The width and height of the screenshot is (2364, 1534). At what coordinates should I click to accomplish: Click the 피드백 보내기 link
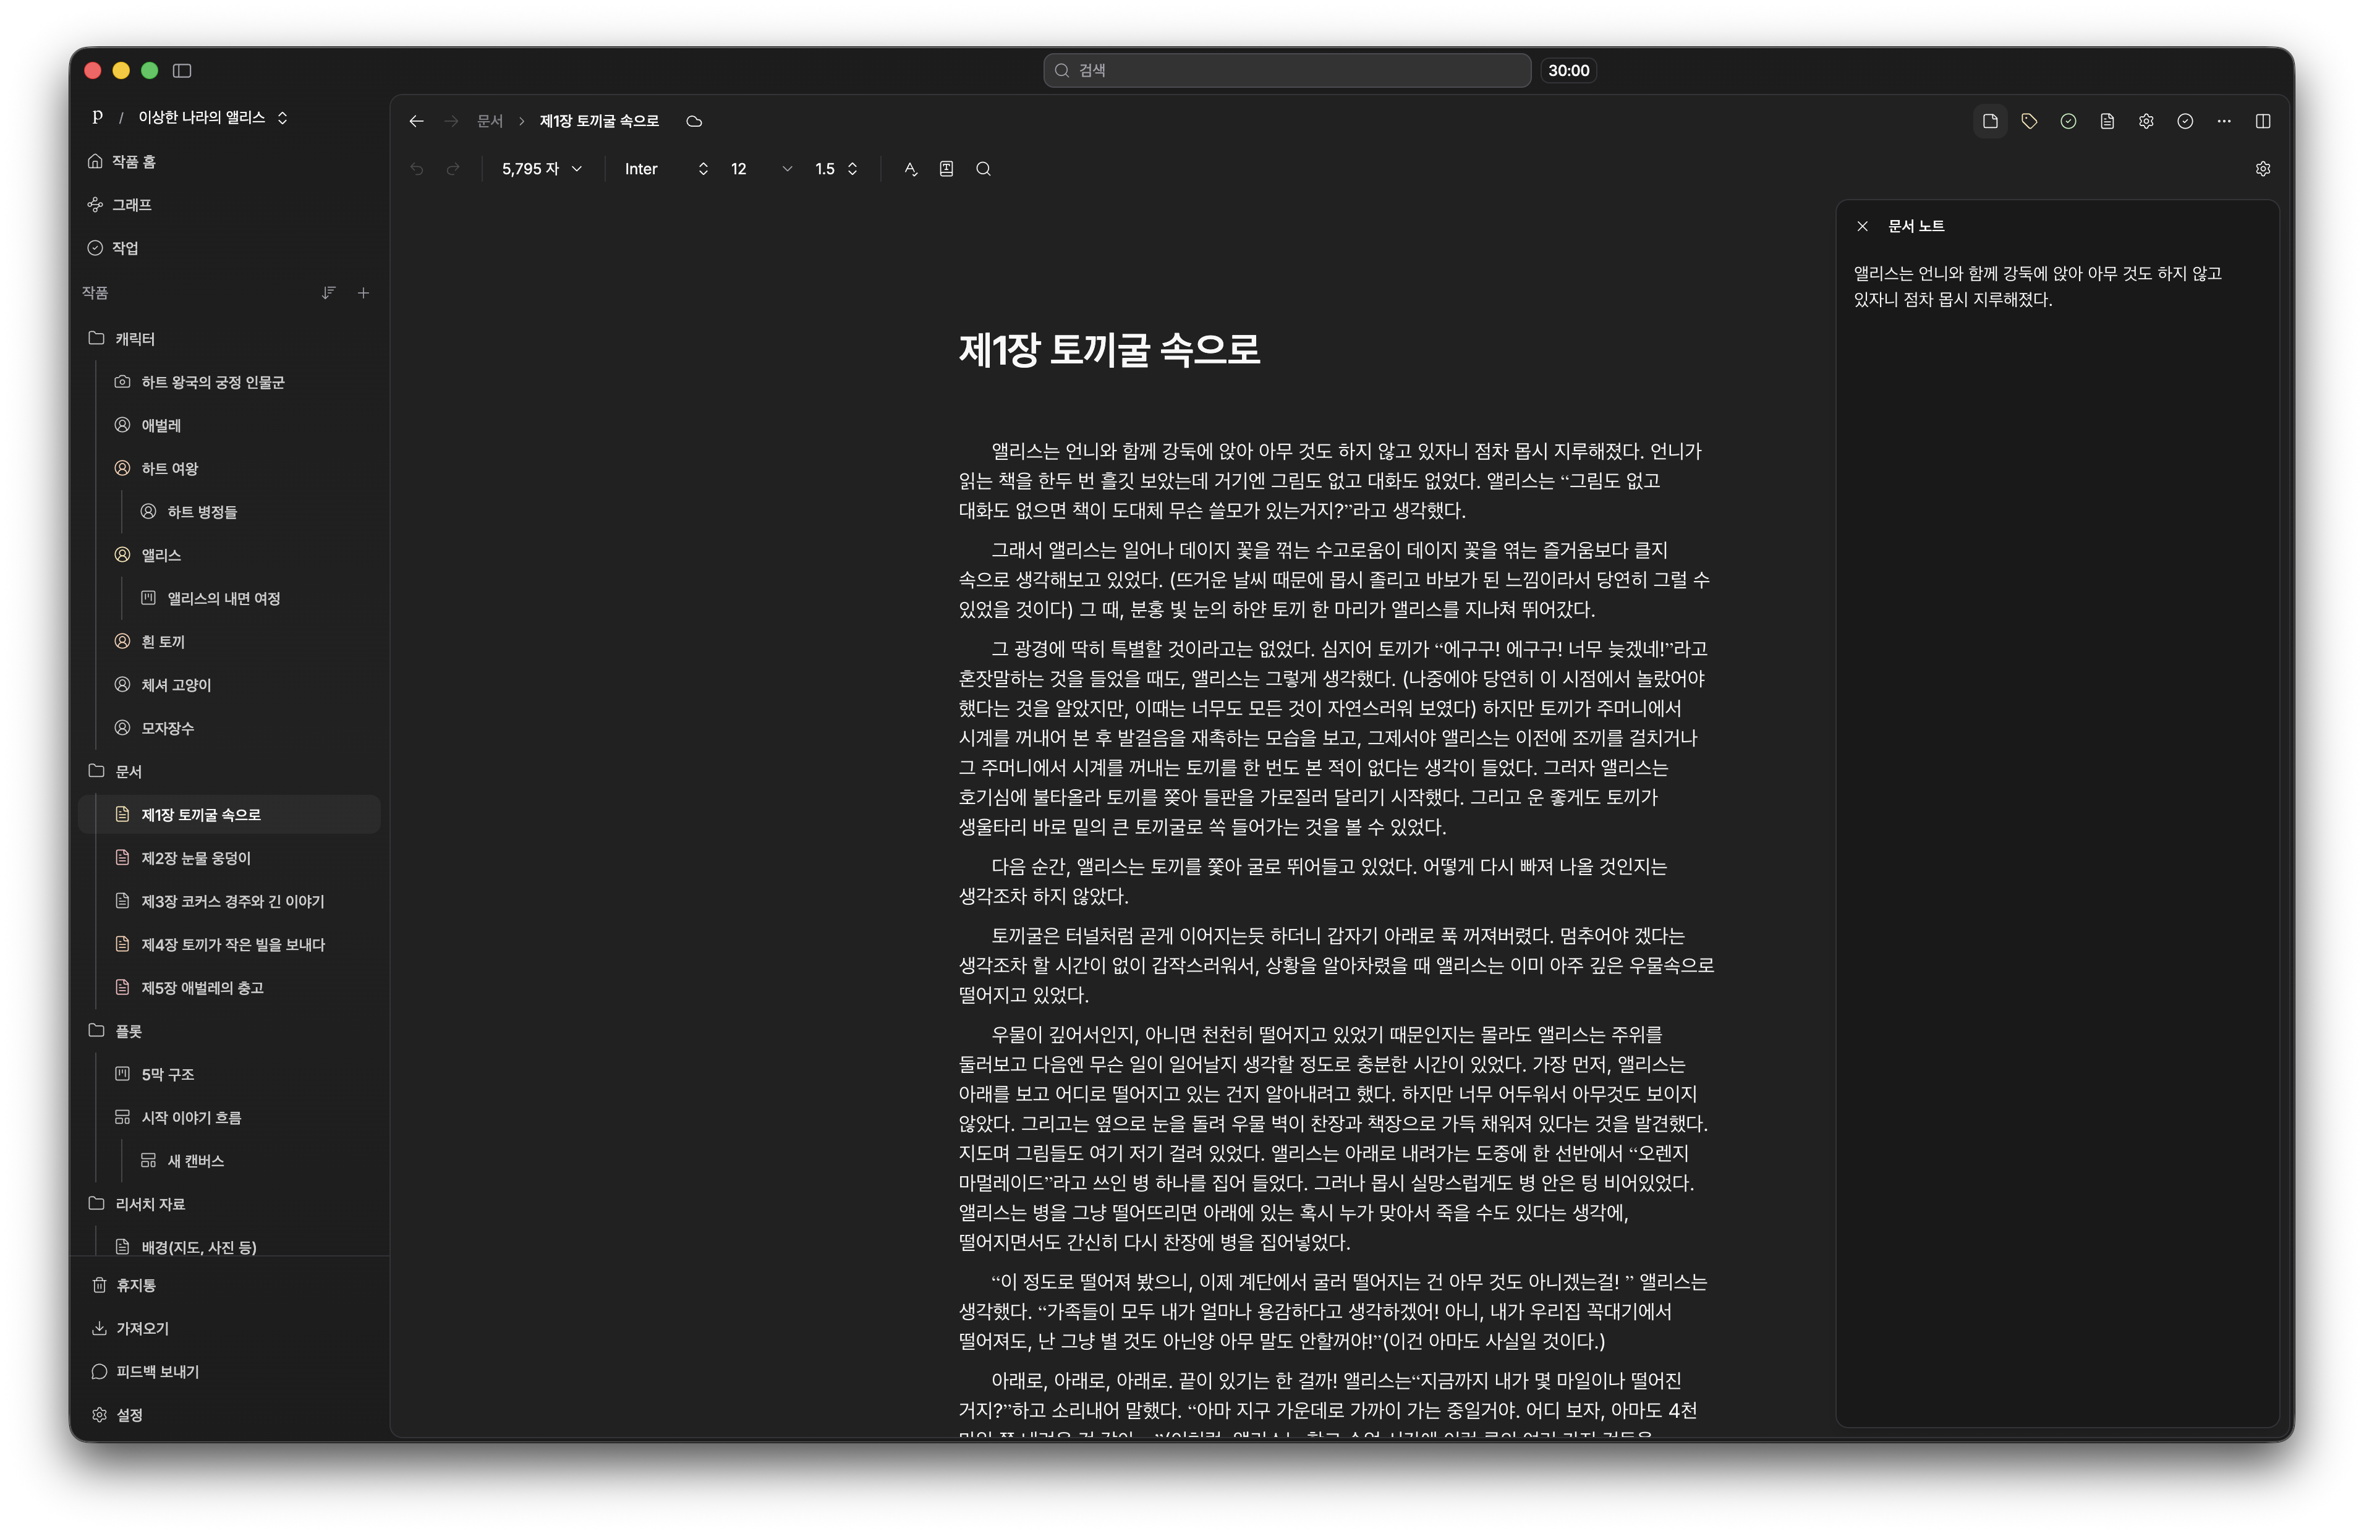click(x=157, y=1371)
